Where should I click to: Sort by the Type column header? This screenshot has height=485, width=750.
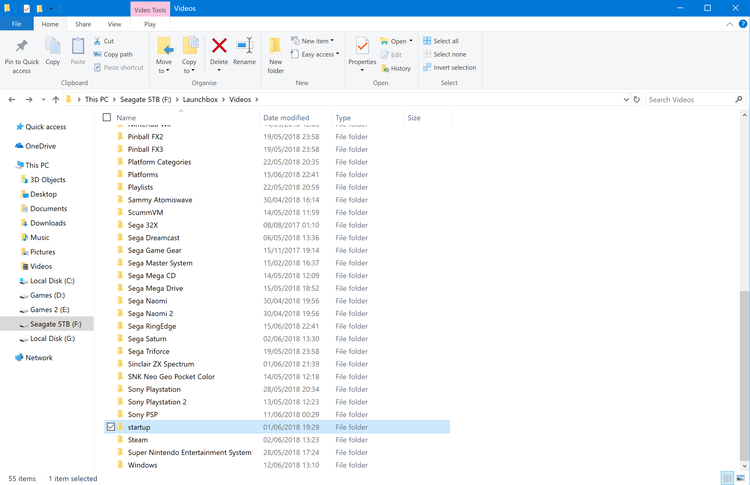click(x=367, y=118)
